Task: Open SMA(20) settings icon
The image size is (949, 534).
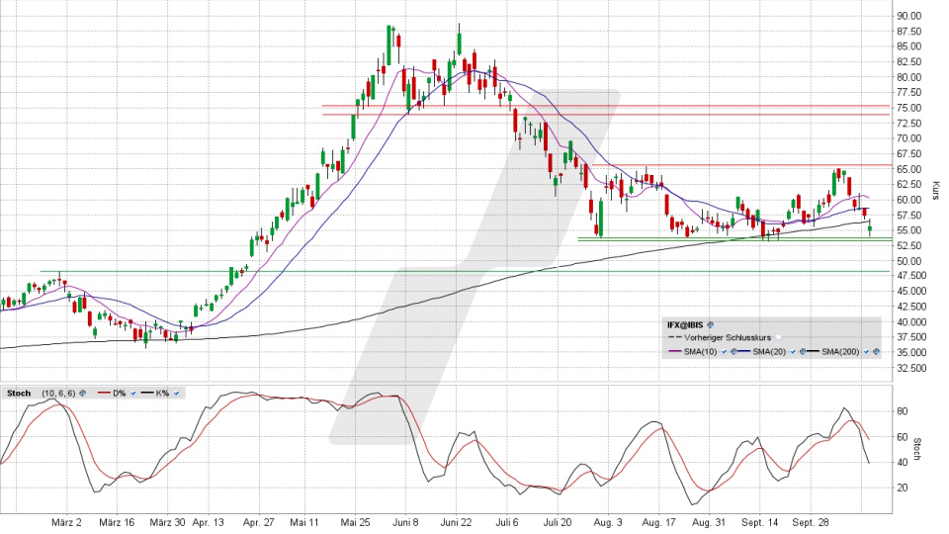Action: 803,352
